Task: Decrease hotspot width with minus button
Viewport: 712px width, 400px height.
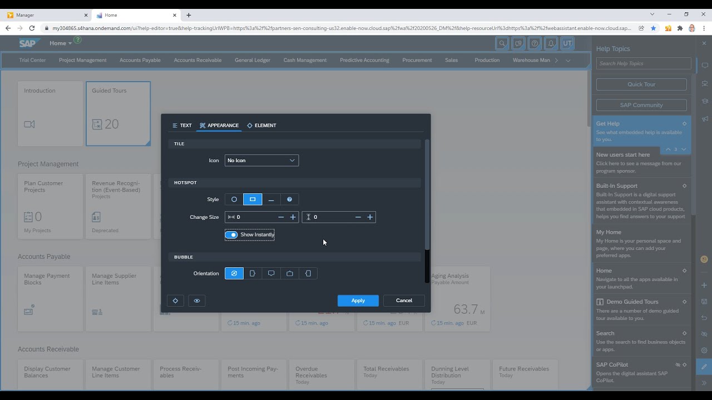Action: coord(281,217)
